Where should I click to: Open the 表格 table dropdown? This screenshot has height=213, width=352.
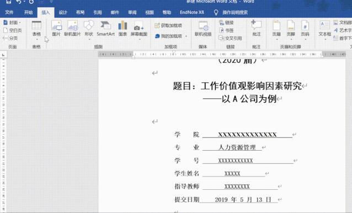[x=36, y=30]
